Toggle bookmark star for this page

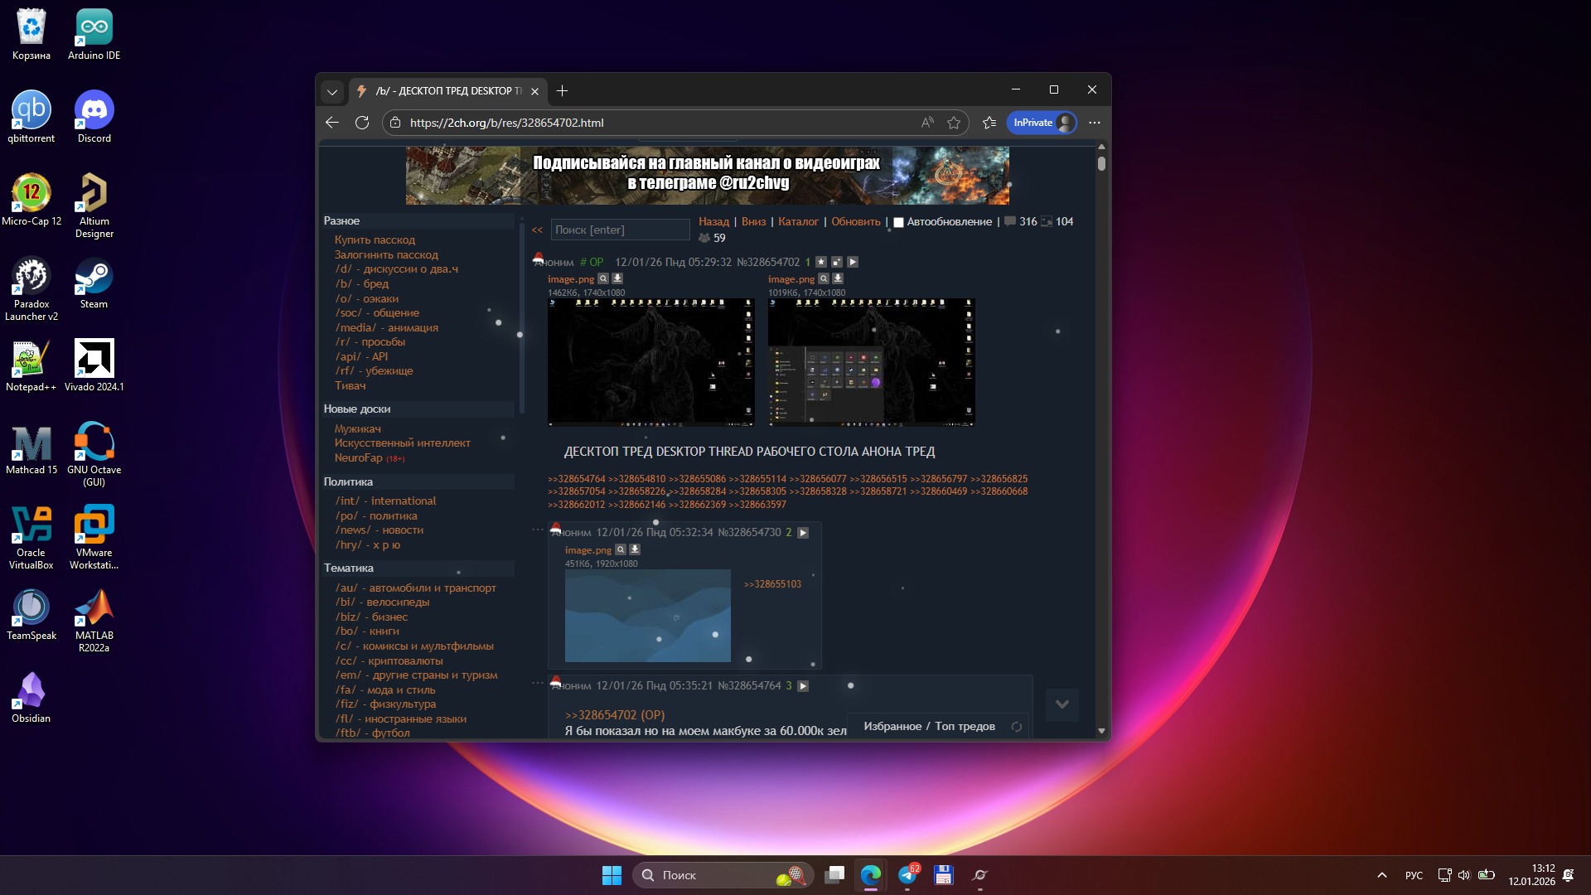pyautogui.click(x=954, y=123)
